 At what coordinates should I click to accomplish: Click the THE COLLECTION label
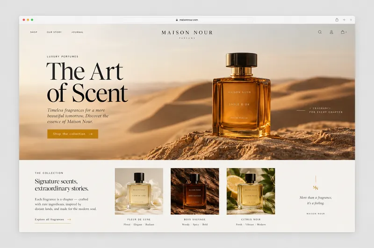pyautogui.click(x=49, y=173)
